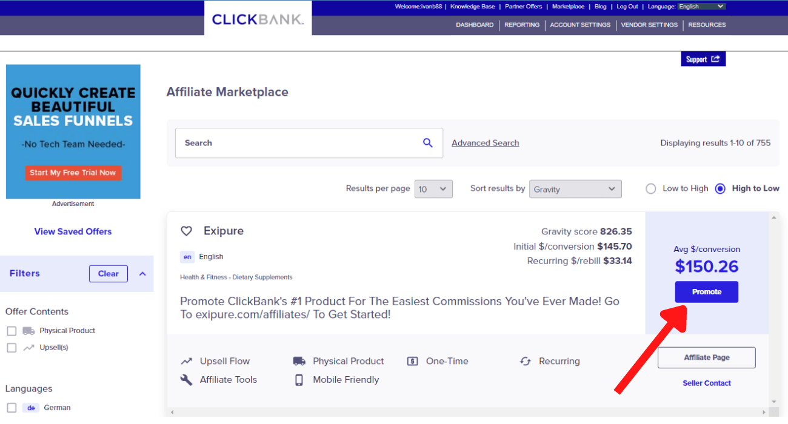The width and height of the screenshot is (788, 424).
Task: Click the One-Time dollar icon
Action: coord(413,361)
